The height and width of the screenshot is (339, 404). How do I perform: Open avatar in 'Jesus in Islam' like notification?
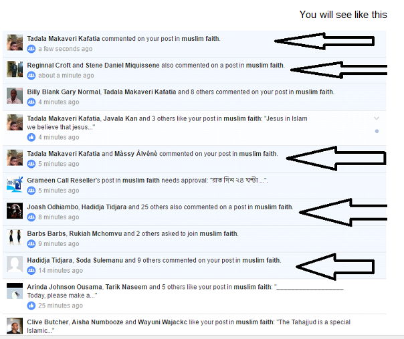click(15, 122)
